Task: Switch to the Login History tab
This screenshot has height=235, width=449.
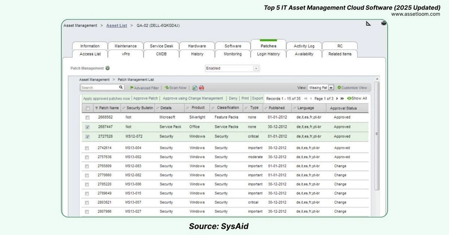Action: click(268, 54)
